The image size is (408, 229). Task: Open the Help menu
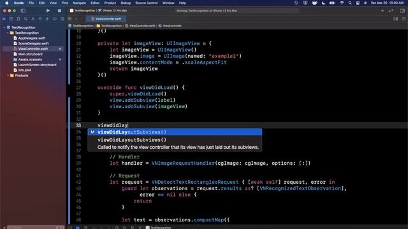182,3
